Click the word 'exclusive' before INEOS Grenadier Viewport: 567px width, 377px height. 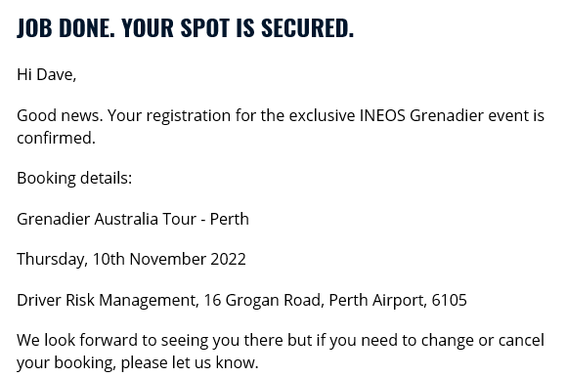click(323, 115)
